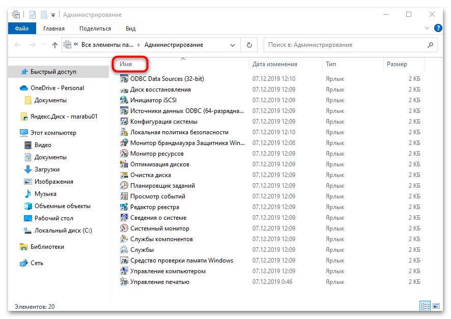Open the Quick Access Toolbar customize dropdown

(53, 15)
